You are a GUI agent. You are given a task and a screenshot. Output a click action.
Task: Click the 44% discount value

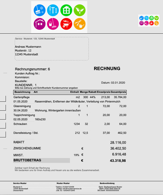tap(93, 97)
